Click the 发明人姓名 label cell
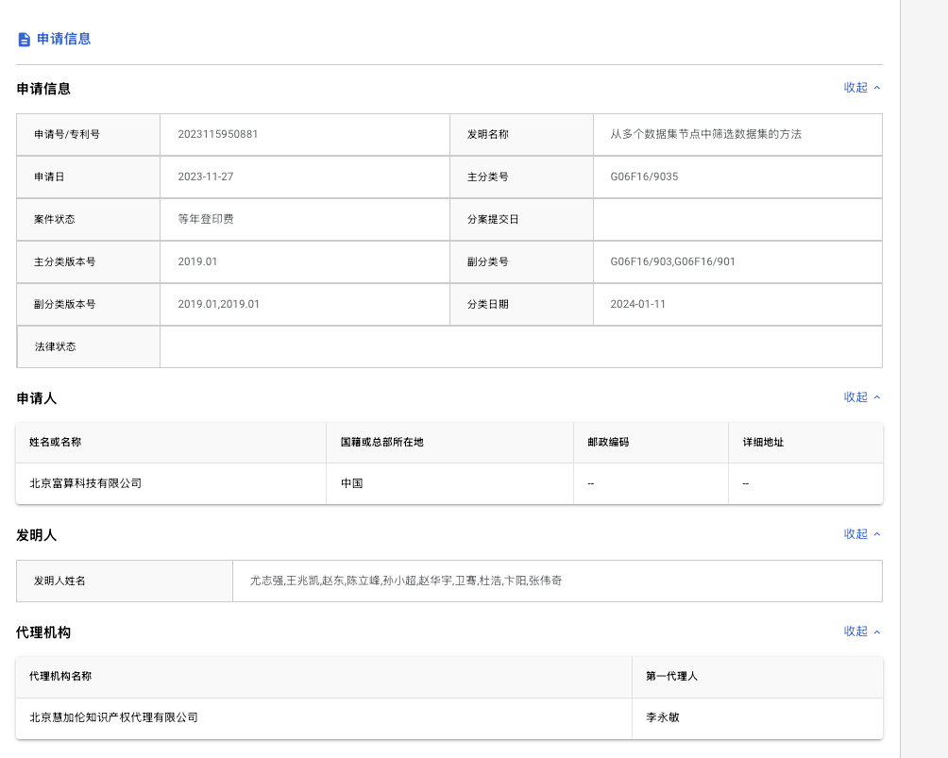Screen dimensions: 948x758 (x=125, y=581)
